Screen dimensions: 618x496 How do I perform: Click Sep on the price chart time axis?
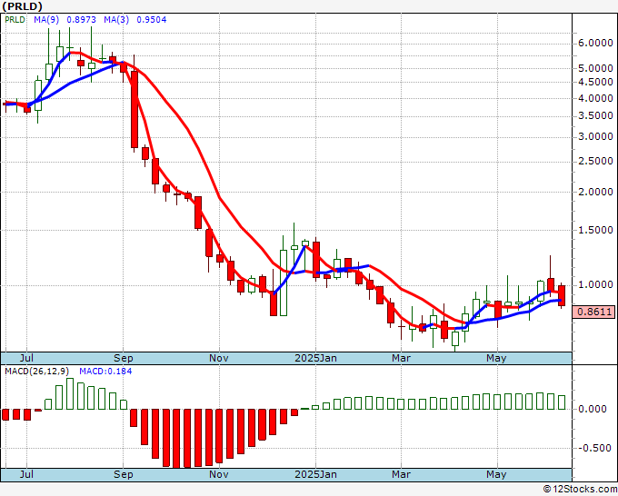pos(124,358)
